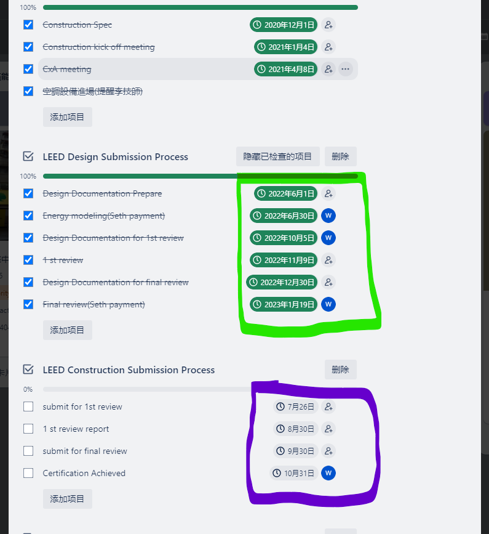489x534 pixels.
Task: Open due date 2022年11月9日 picker
Action: coord(284,260)
